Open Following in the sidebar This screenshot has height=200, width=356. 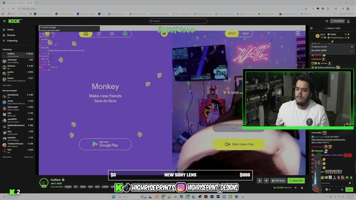[x=10, y=41]
